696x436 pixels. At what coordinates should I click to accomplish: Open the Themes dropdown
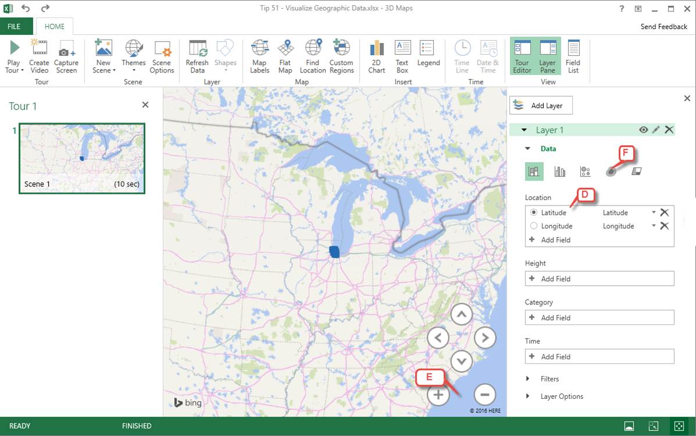134,56
